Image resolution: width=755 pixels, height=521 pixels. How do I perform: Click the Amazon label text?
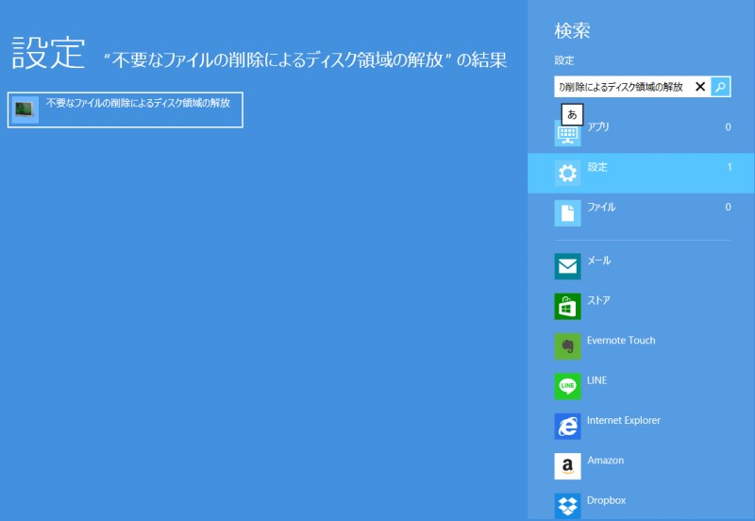point(606,461)
